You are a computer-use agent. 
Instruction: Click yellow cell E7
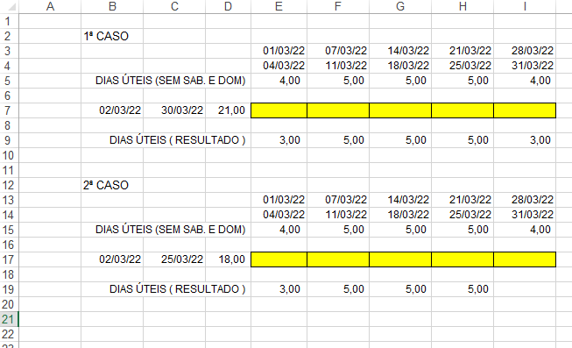point(279,110)
